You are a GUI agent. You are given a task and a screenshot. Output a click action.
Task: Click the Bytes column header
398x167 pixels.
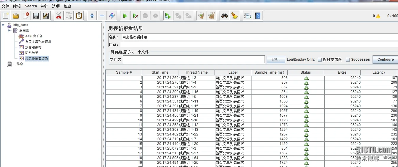pos(342,72)
